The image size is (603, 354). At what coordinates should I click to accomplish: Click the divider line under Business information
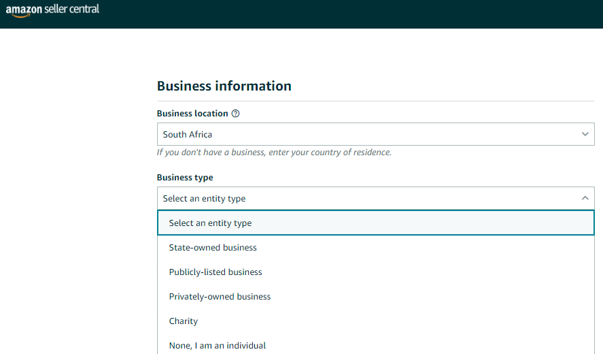click(376, 101)
